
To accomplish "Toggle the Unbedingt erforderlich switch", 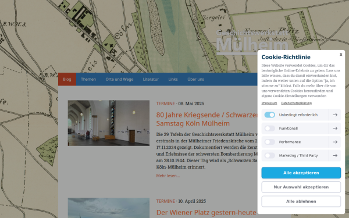I will (269, 115).
